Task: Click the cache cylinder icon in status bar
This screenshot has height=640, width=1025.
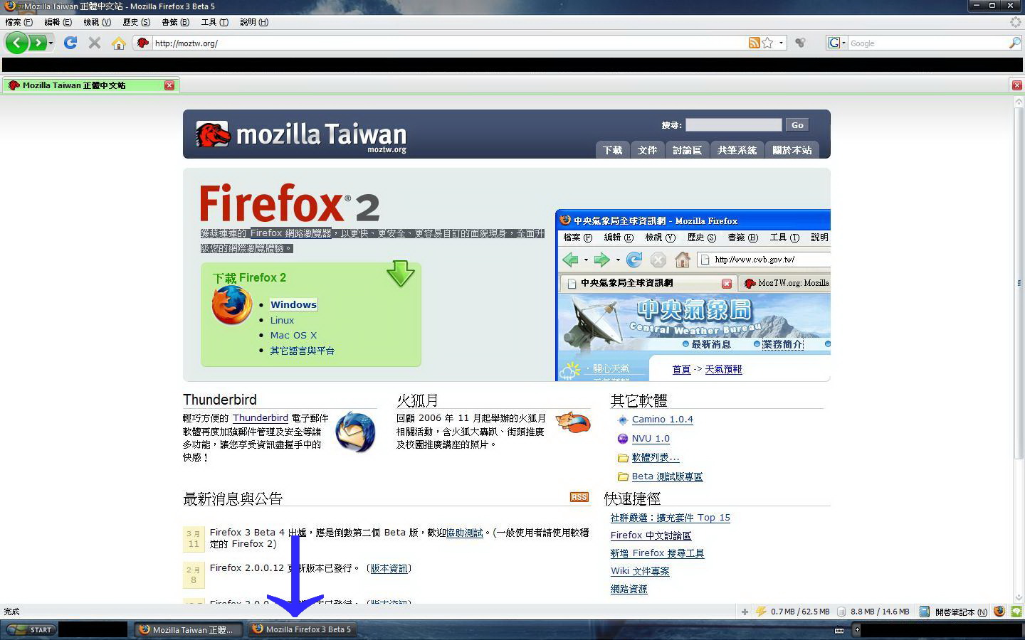Action: tap(841, 612)
